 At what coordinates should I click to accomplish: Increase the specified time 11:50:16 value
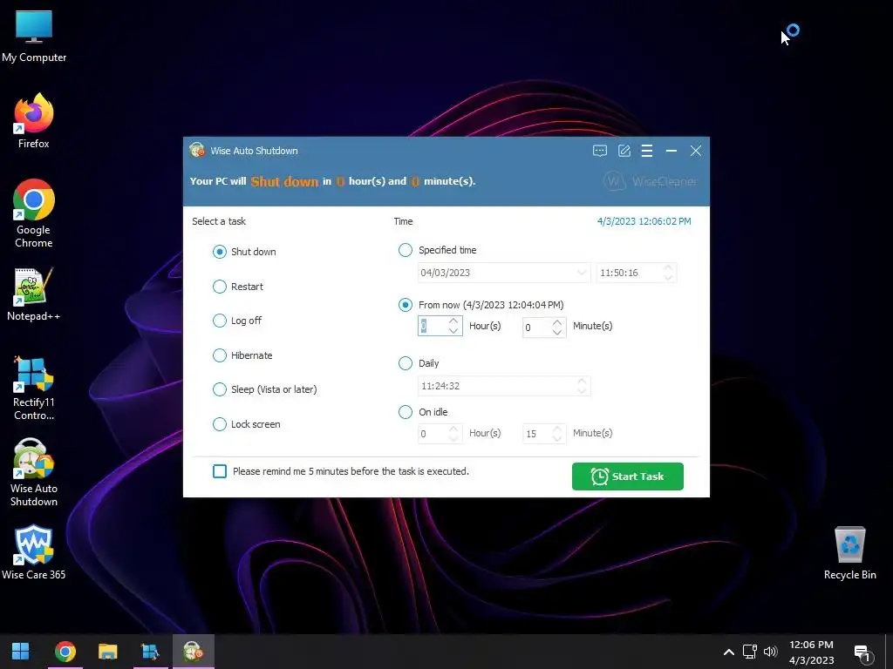(669, 268)
